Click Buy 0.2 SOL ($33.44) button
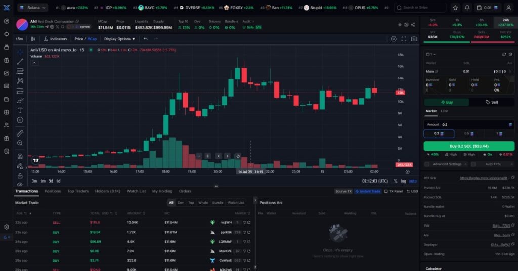 [469, 146]
